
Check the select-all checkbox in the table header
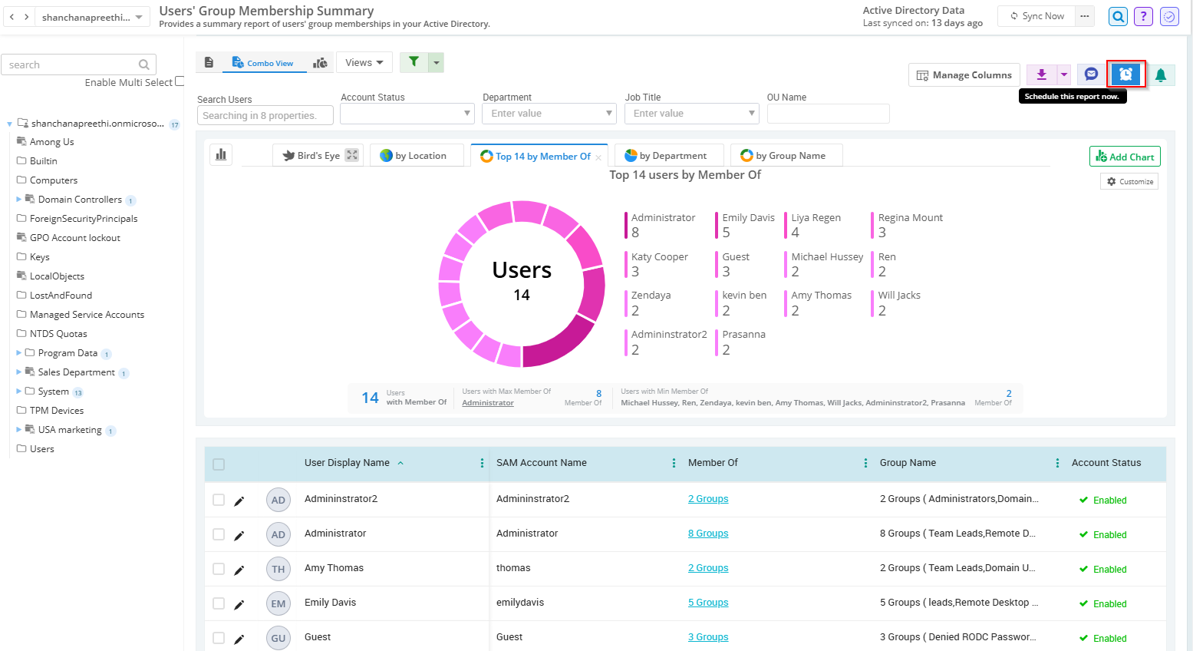point(218,464)
